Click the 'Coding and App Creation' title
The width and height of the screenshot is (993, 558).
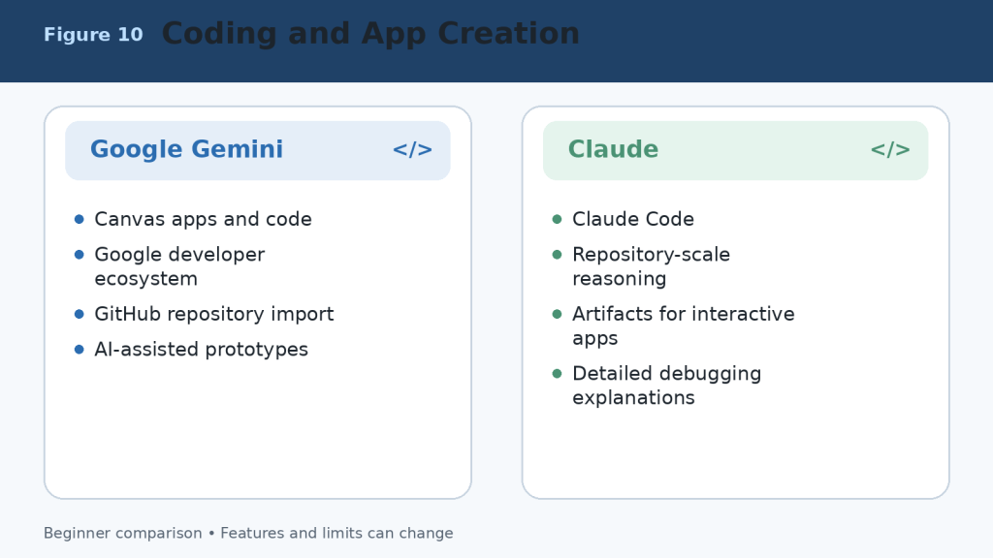click(x=370, y=34)
